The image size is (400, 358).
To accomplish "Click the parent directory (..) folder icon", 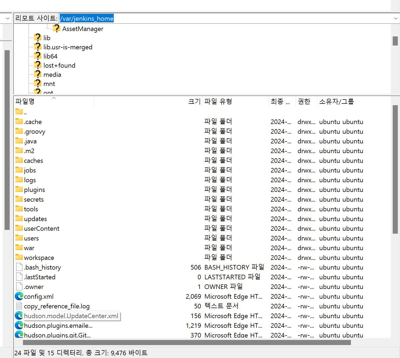I will click(19, 111).
